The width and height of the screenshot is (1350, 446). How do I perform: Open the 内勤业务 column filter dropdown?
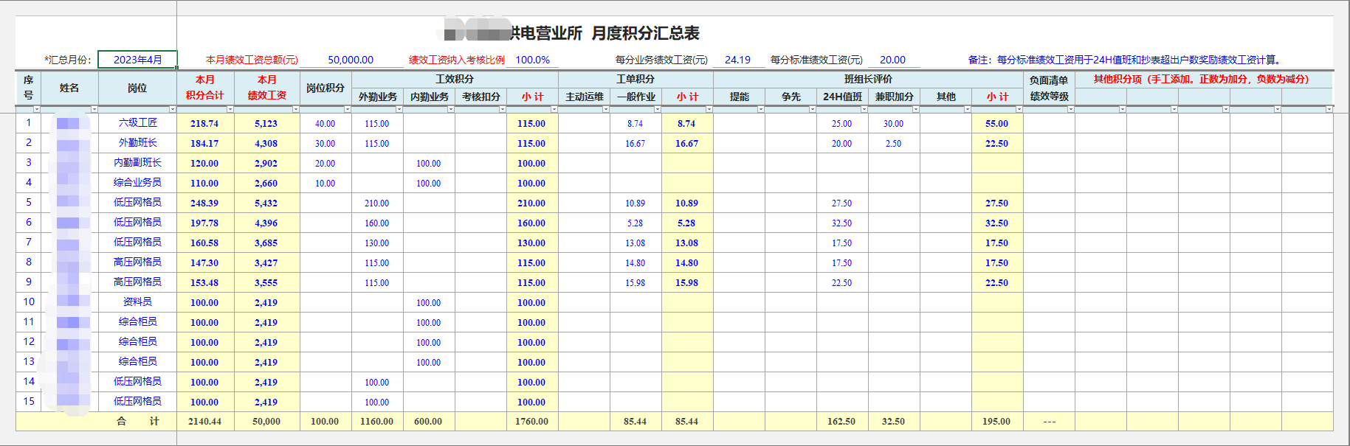450,109
